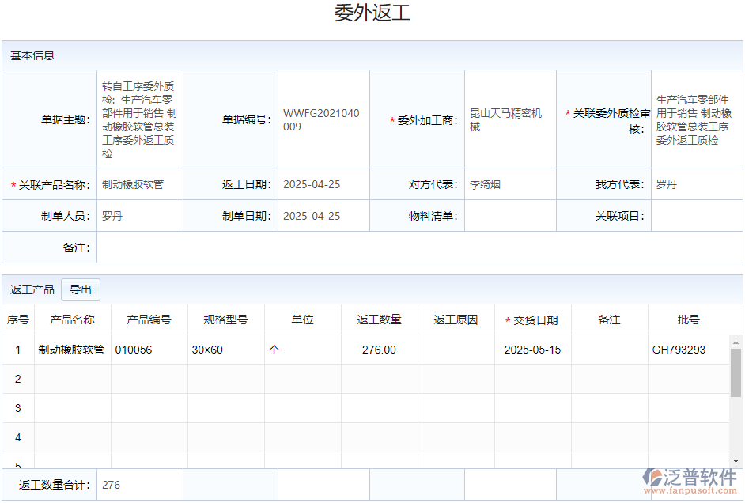Click the 返工原因 column header
This screenshot has width=745, height=503.
(456, 320)
